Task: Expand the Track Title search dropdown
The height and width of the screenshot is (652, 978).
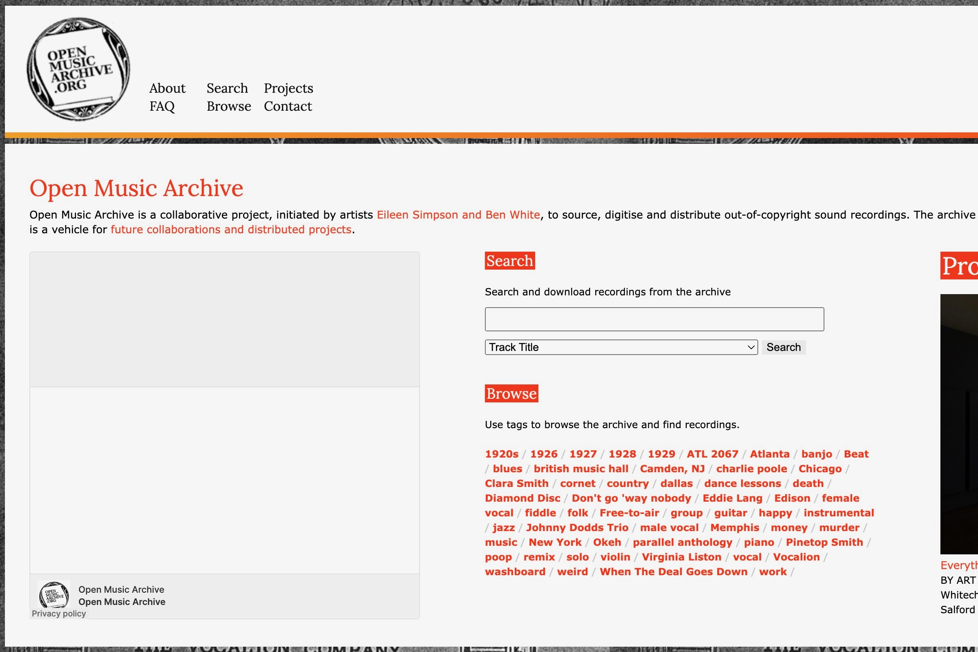Action: click(620, 347)
